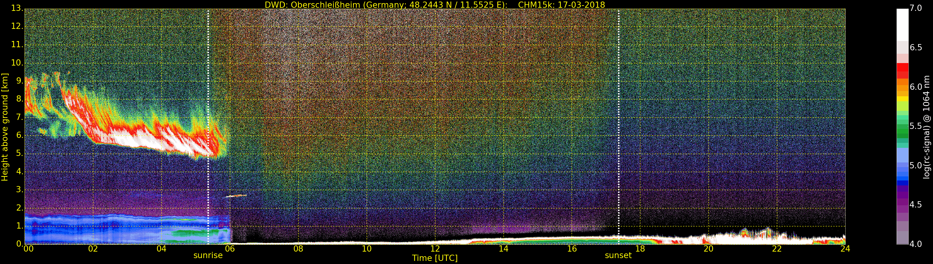Click the '16' hour tick label
The width and height of the screenshot is (933, 264).
tap(572, 249)
